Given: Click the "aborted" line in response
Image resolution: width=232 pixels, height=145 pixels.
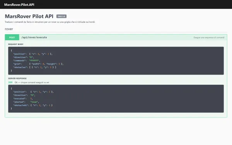Looking at the screenshot, I should click(26, 102).
